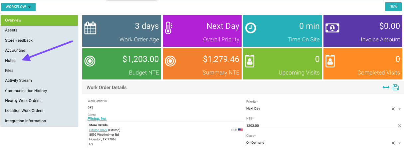Go to Accounting section in sidebar
Viewport: 404px width, 149px height.
pyautogui.click(x=15, y=50)
